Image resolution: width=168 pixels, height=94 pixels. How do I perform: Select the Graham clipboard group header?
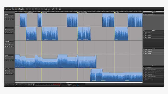pos(153,48)
